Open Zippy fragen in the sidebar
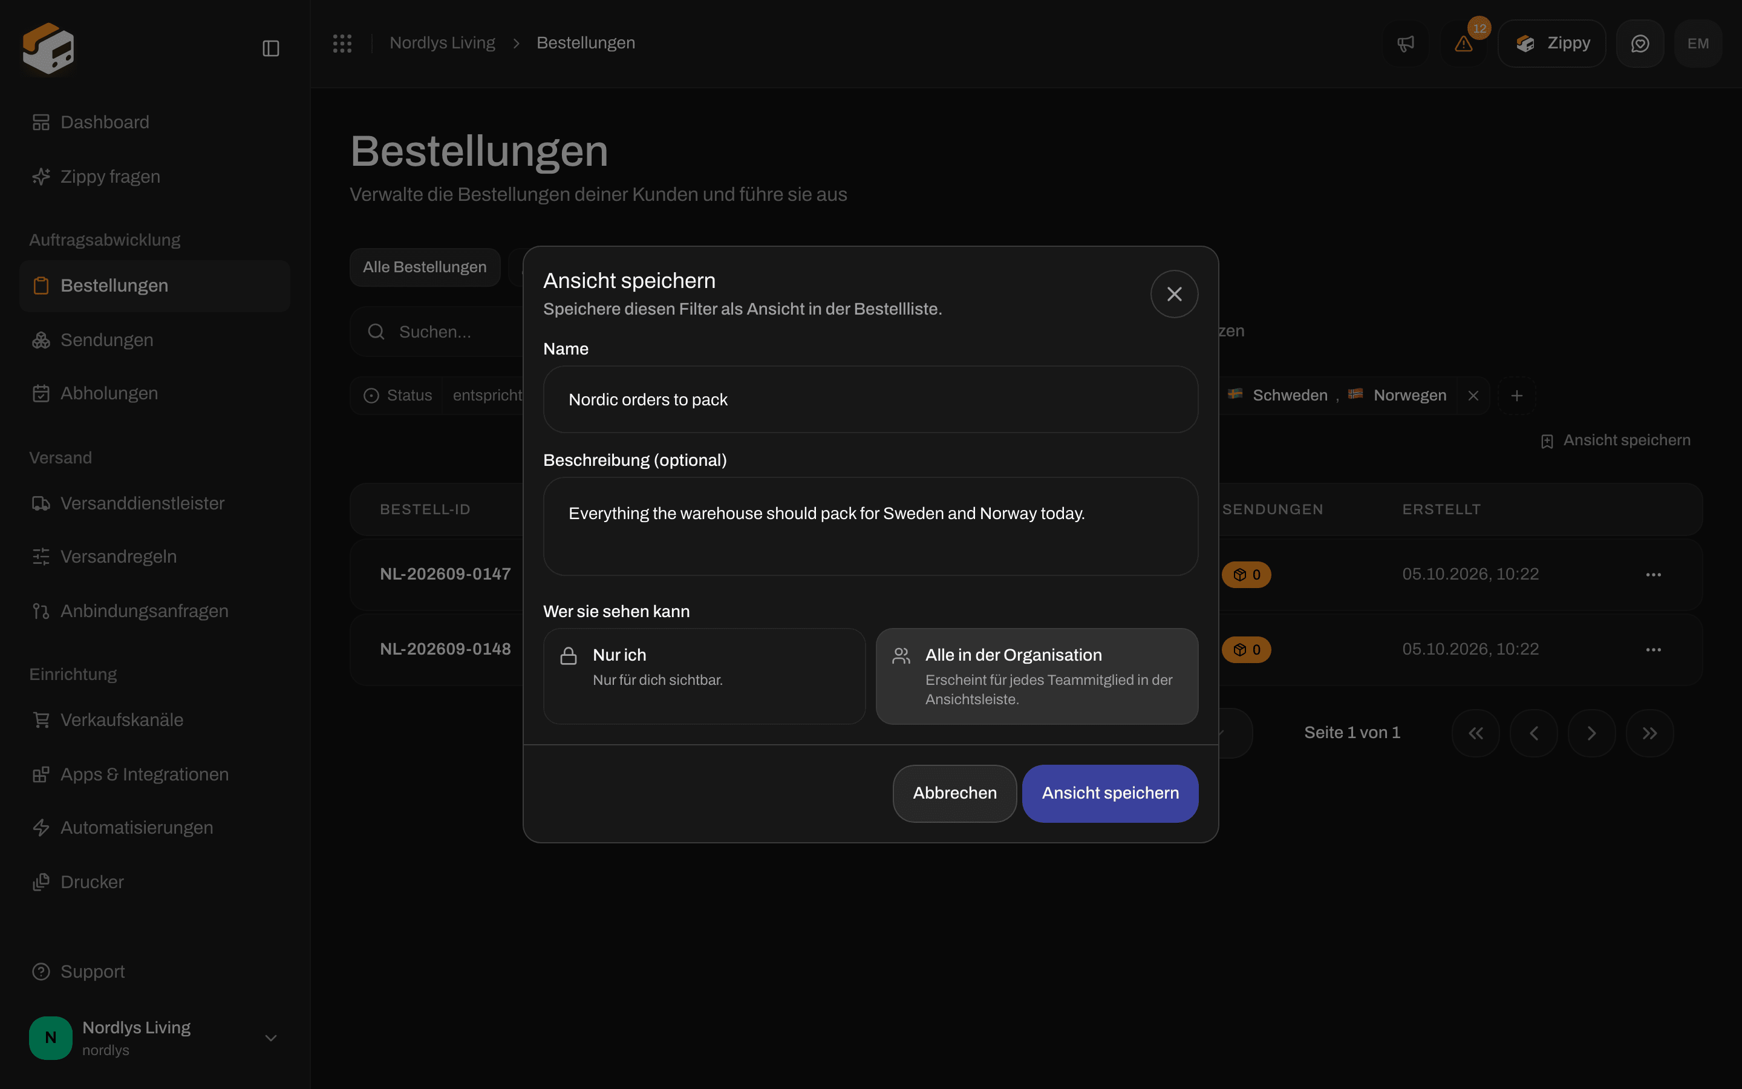Screen dimensions: 1742x1089 click(x=155, y=177)
